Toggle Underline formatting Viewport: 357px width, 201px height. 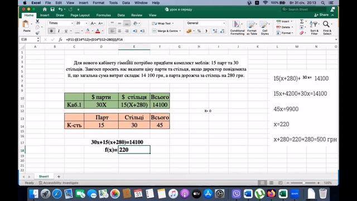tap(66, 31)
